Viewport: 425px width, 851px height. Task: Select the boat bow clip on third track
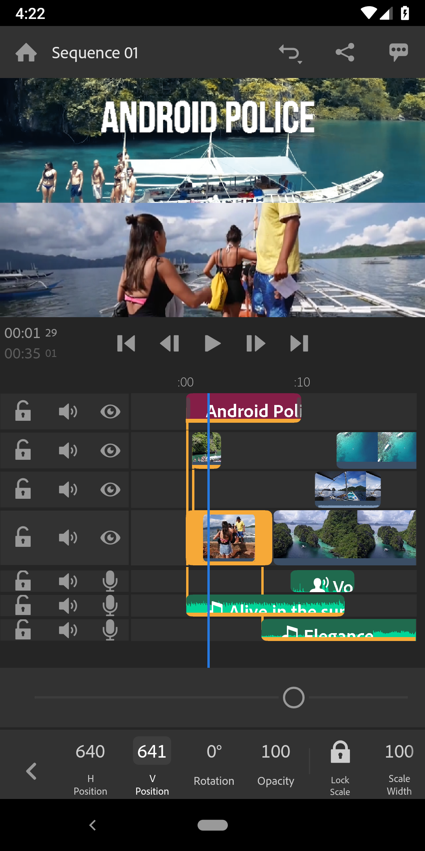click(x=347, y=489)
